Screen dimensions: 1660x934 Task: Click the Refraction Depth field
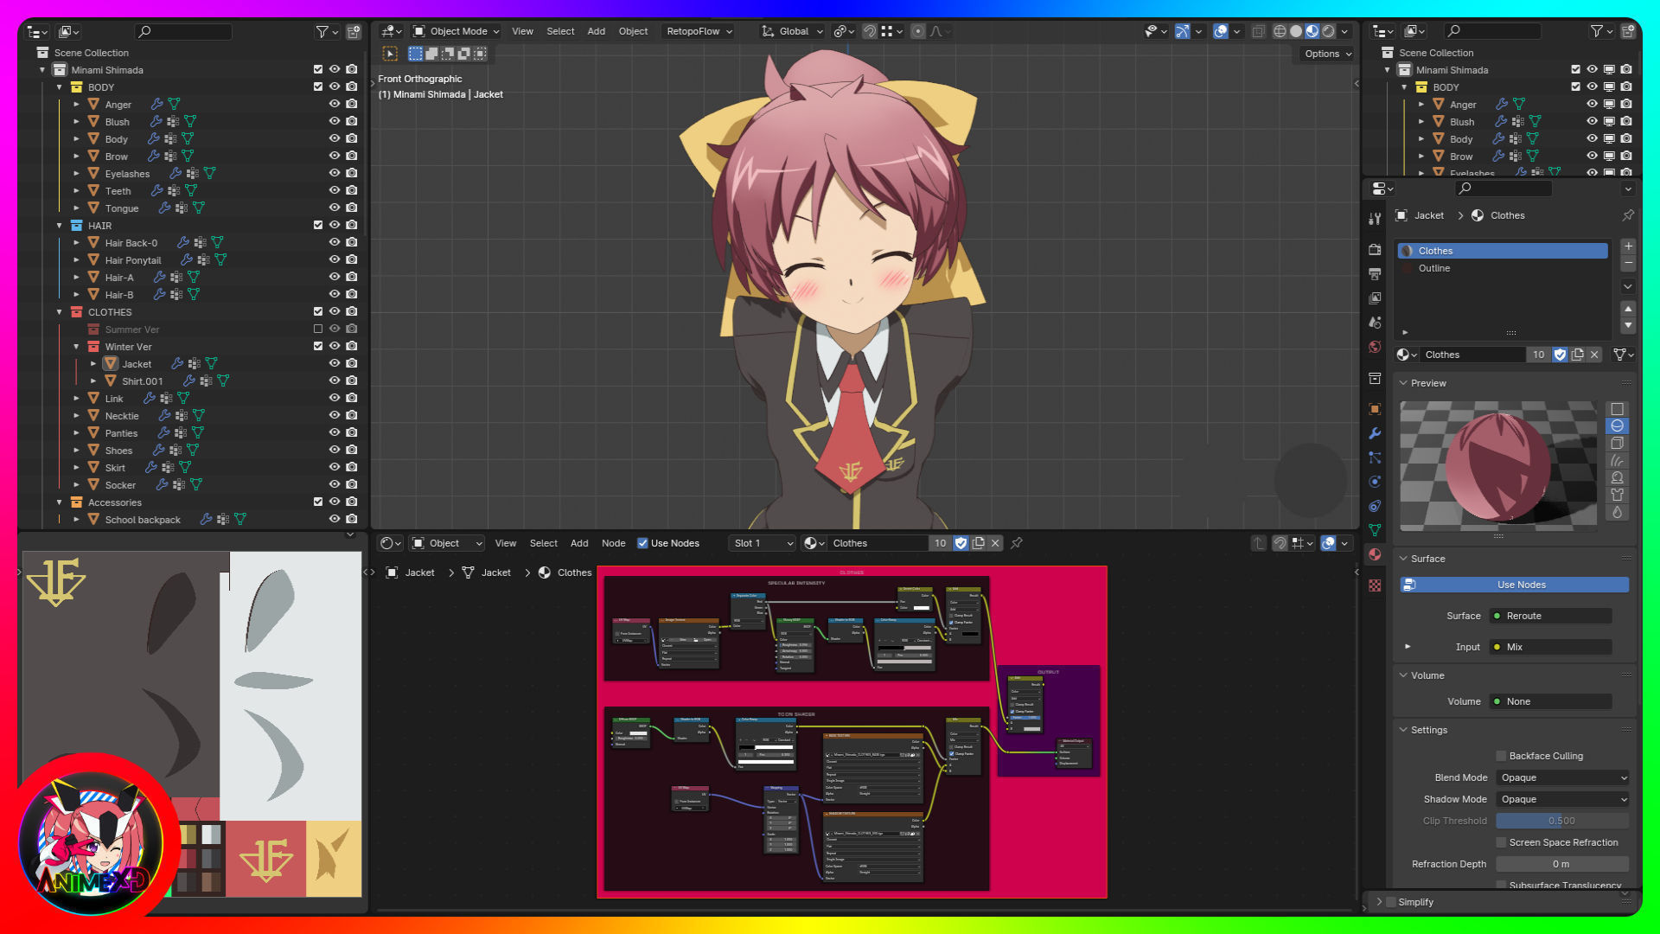click(1562, 864)
